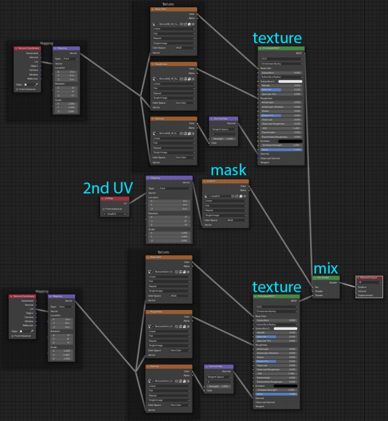Toggle From Instancer on the upper Texture Coordinate node
The width and height of the screenshot is (388, 421).
[17, 89]
